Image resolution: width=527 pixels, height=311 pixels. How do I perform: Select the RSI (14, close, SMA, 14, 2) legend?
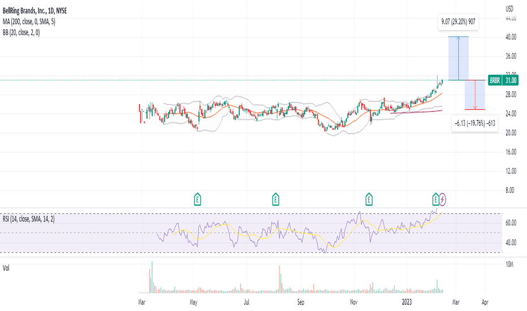pos(29,219)
